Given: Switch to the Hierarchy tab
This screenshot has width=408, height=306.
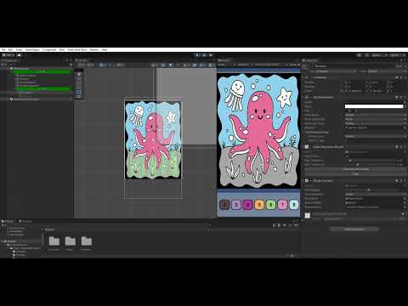Looking at the screenshot, I should [10, 60].
